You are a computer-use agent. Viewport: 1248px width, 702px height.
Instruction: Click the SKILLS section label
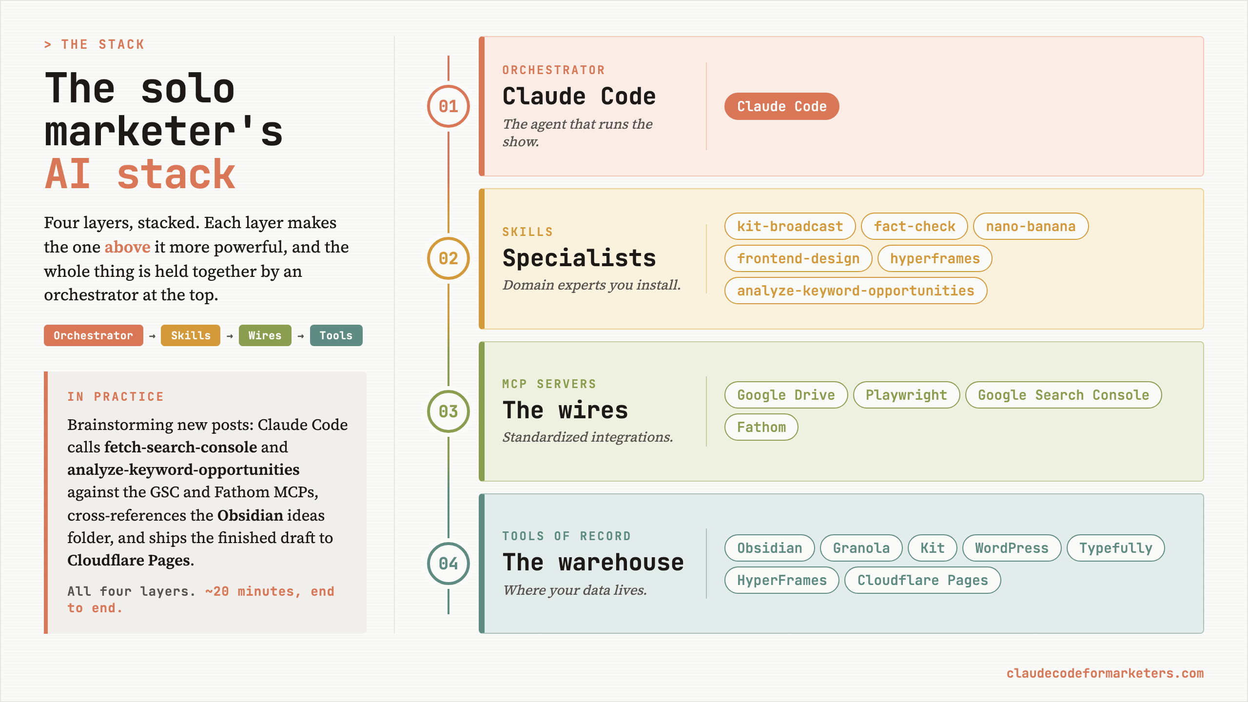[528, 232]
